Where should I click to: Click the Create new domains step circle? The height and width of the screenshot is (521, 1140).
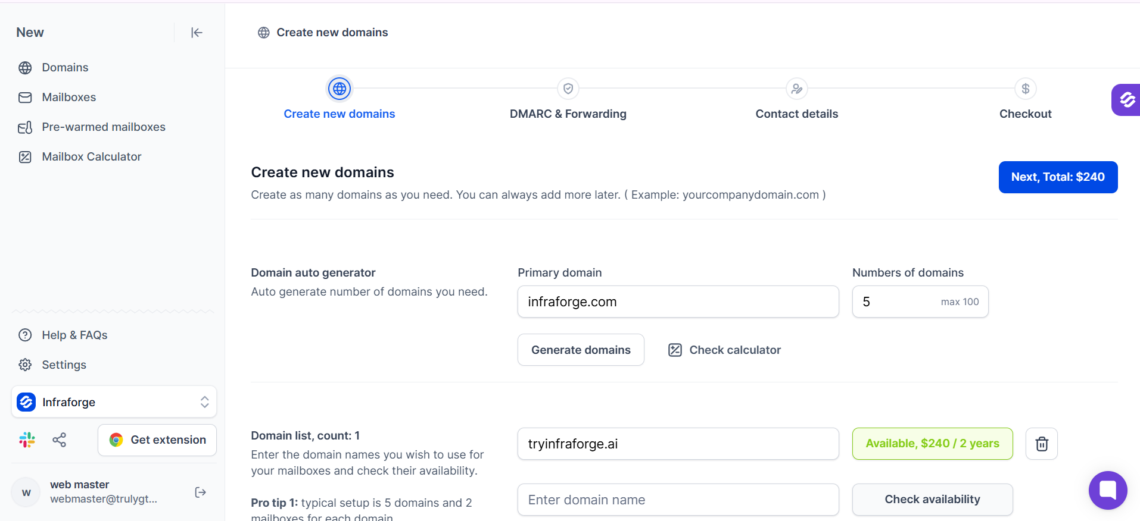click(339, 89)
